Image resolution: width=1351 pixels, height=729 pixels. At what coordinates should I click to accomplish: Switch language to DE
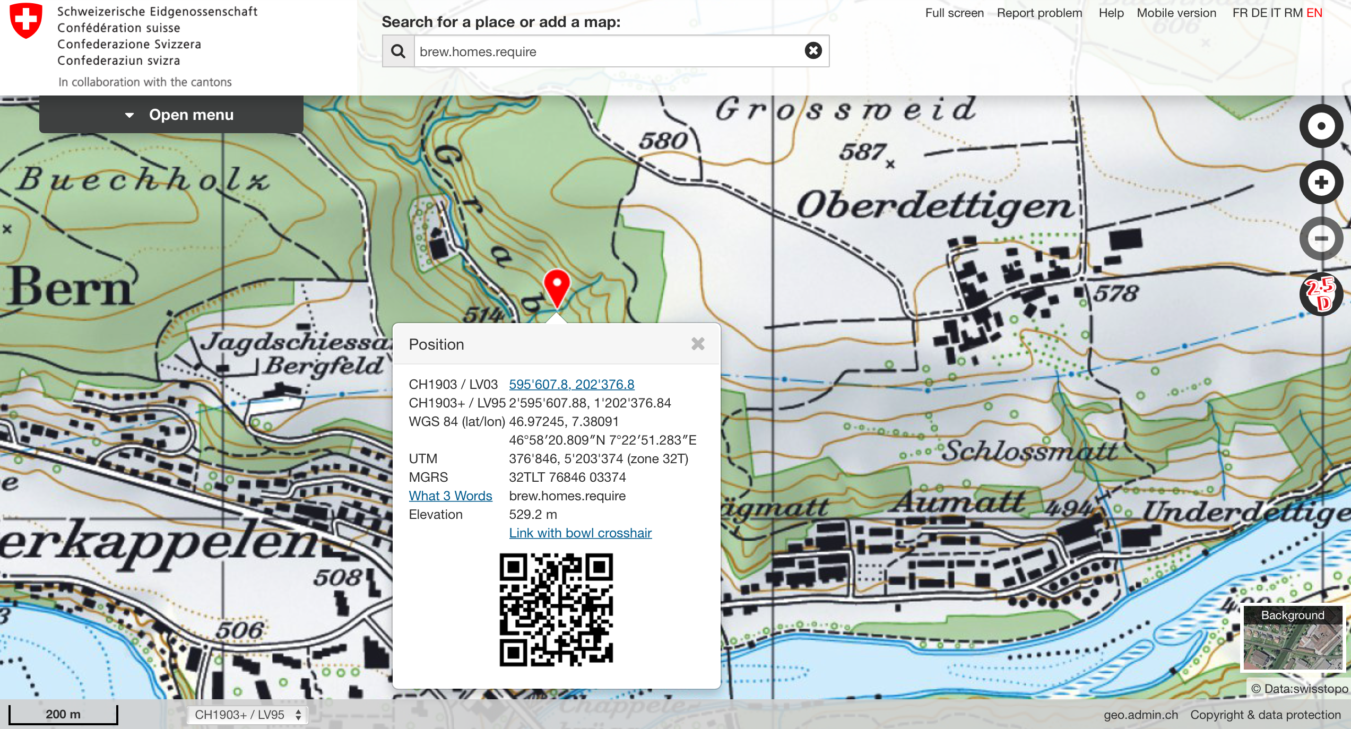(x=1259, y=13)
